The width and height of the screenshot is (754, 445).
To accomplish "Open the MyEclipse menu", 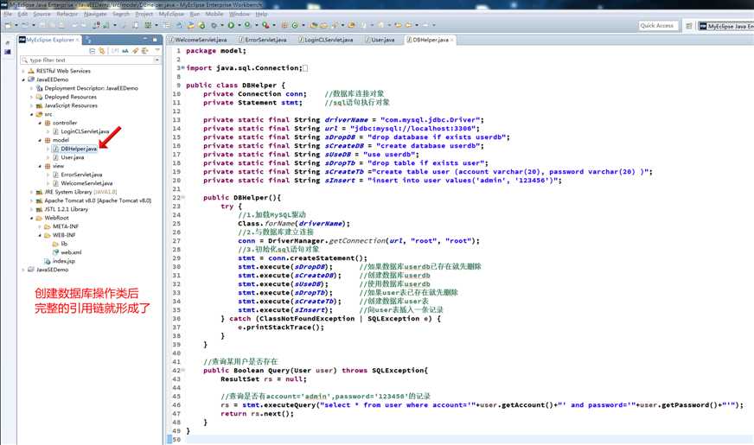I will (171, 14).
